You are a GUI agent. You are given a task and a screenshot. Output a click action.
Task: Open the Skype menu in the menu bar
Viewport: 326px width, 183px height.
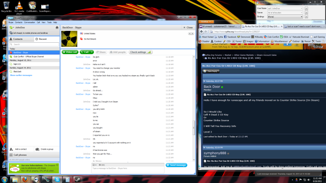(x=11, y=22)
